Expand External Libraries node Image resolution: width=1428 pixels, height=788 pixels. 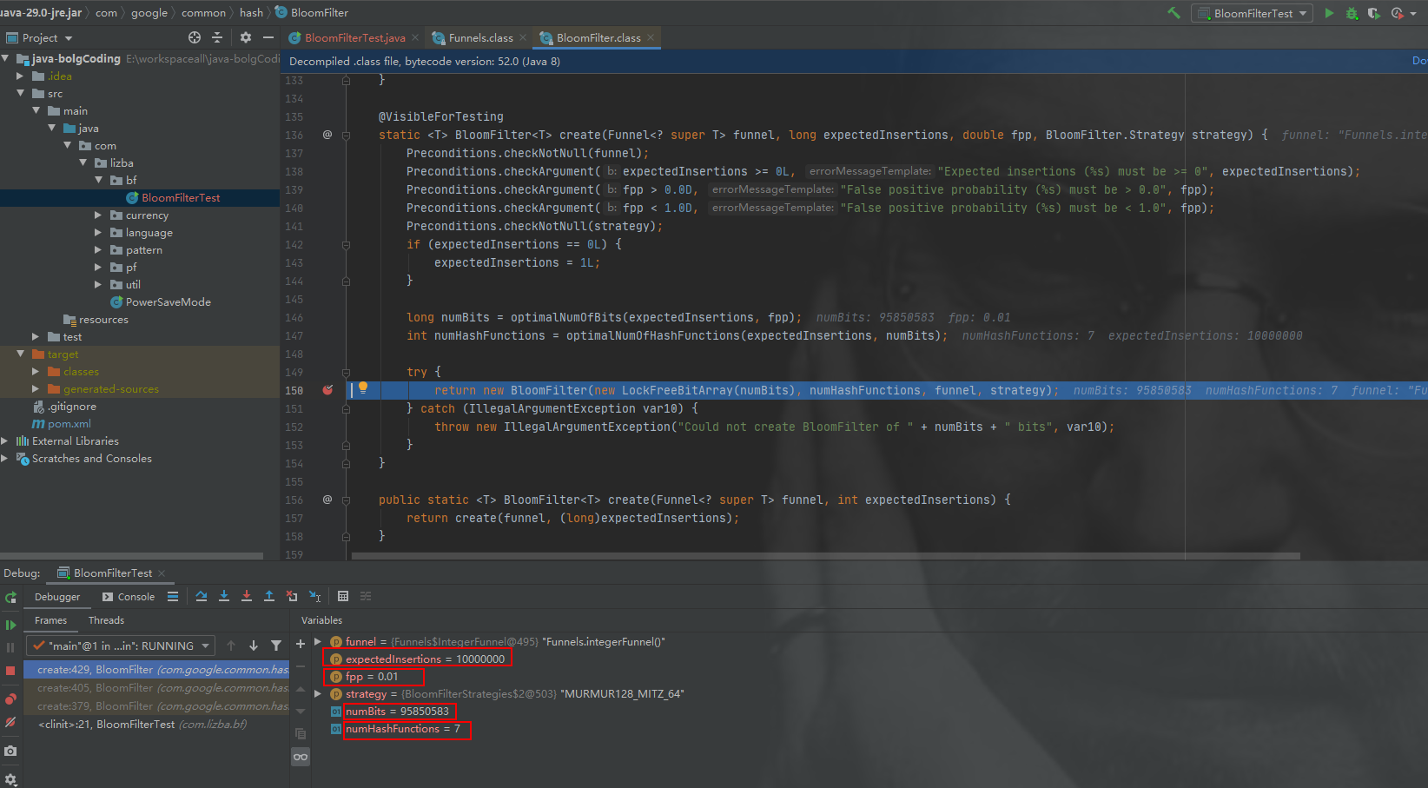point(4,440)
